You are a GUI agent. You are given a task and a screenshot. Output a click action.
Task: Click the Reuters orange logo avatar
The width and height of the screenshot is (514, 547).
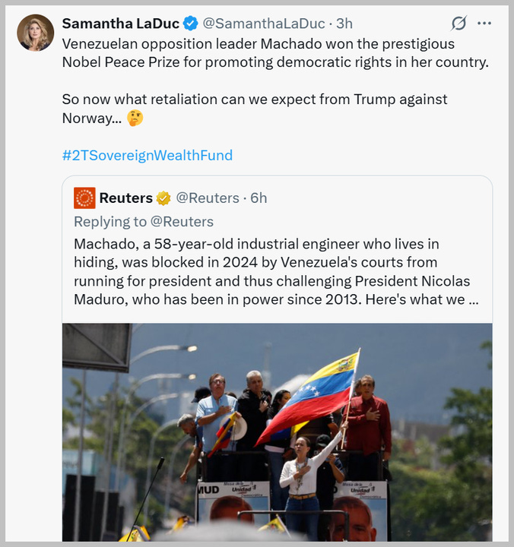coord(84,198)
